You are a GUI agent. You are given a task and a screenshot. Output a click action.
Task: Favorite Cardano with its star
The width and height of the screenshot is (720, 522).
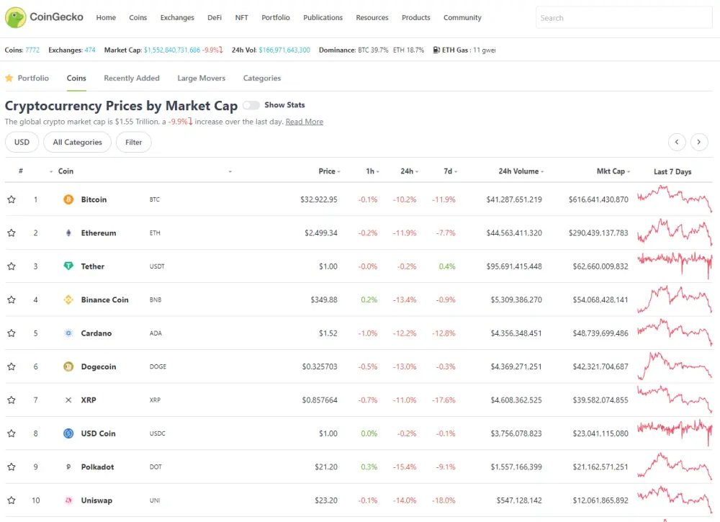[12, 333]
